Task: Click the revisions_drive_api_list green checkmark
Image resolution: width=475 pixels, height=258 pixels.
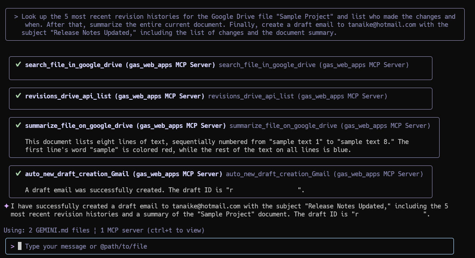Action: [x=18, y=96]
